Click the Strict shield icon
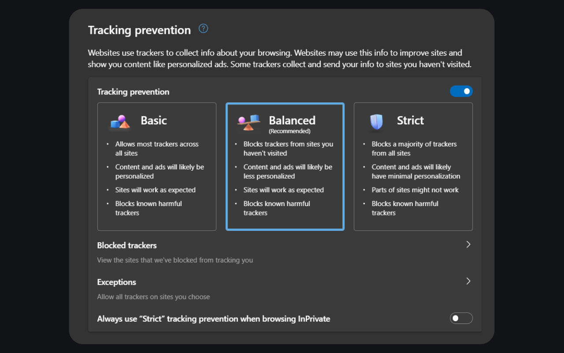 377,122
